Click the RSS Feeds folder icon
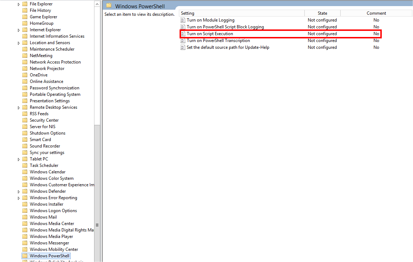This screenshot has width=413, height=262. (x=25, y=114)
